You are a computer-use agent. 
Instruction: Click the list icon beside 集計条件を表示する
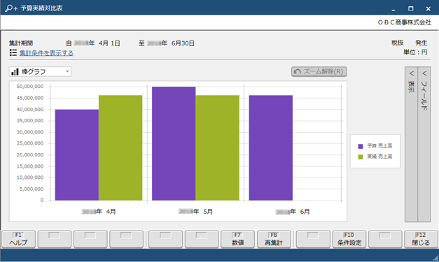pos(13,52)
